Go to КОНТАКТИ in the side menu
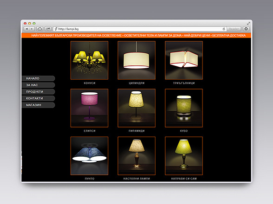Image resolution: width=273 pixels, height=204 pixels. coord(38,98)
